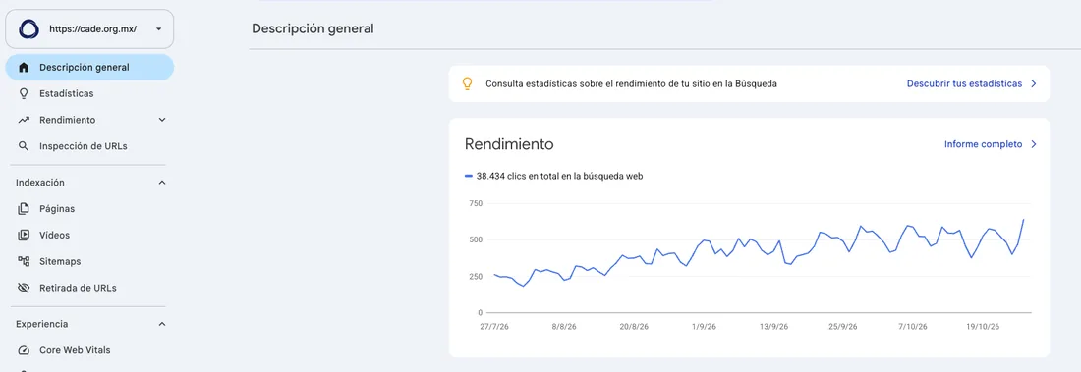Click the home icon beside Descripción general
This screenshot has height=372, width=1081.
pos(25,68)
